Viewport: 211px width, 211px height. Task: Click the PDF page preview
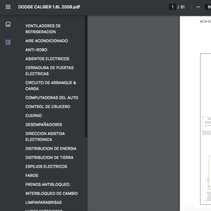(196, 114)
